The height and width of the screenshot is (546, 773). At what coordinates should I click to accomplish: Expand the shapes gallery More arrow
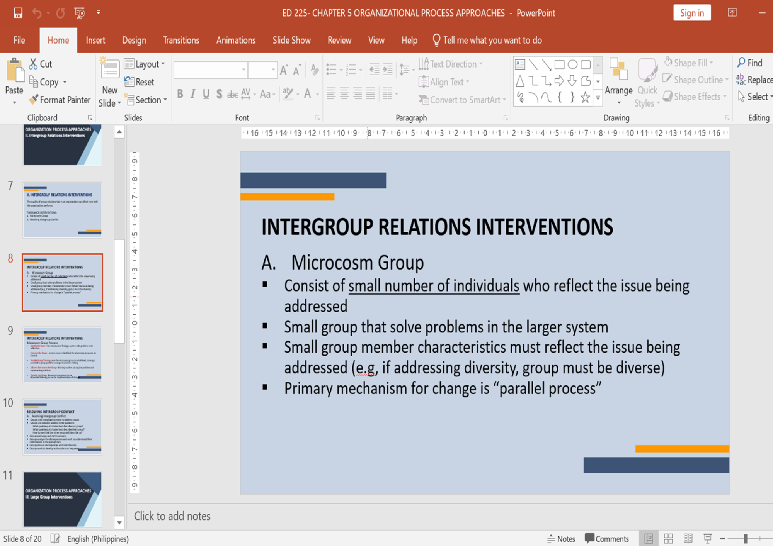pos(598,98)
